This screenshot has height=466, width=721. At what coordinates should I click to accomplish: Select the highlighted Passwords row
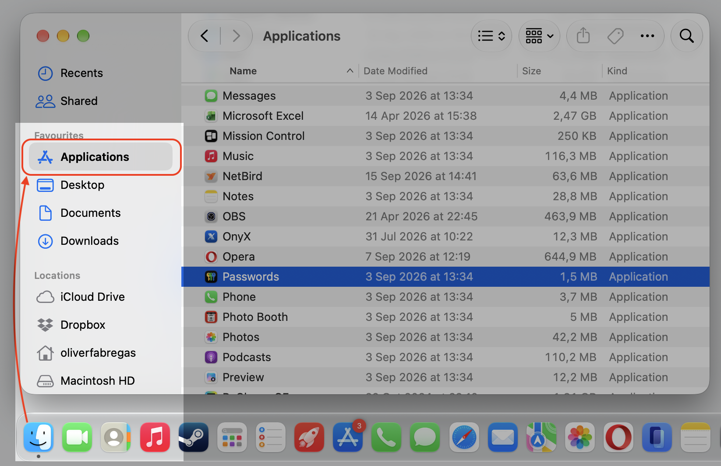pos(445,277)
